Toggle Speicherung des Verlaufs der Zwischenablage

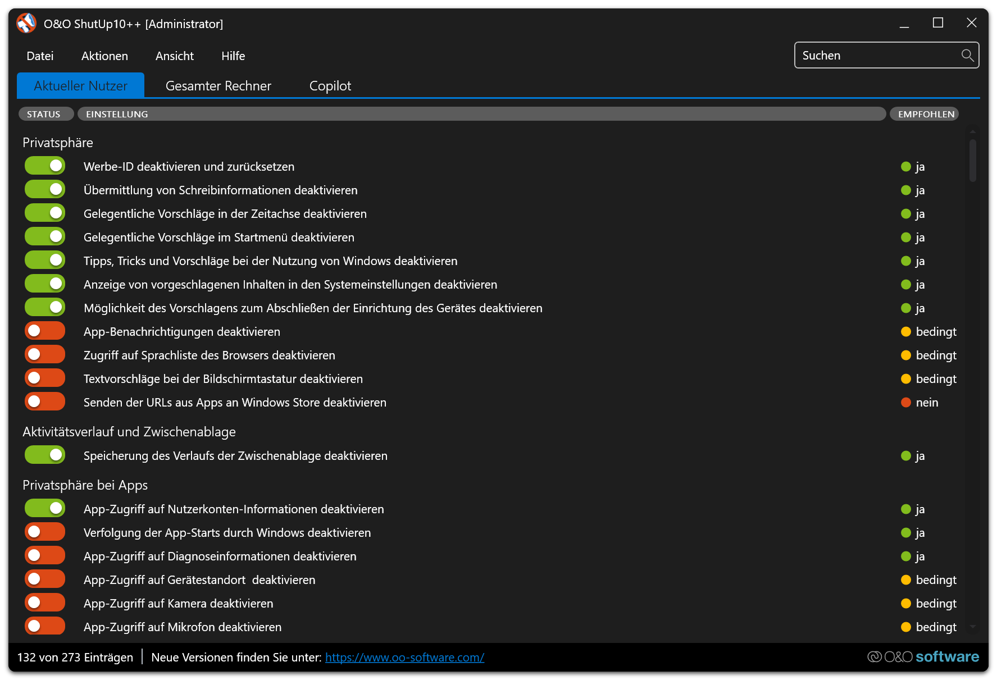(45, 455)
